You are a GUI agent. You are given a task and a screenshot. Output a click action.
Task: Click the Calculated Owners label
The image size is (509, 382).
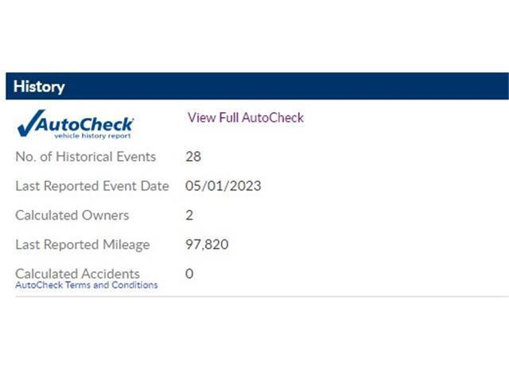tap(72, 216)
